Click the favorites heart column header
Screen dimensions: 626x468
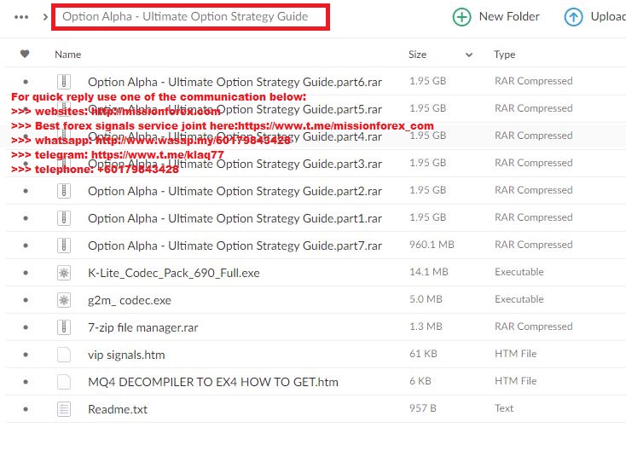(25, 54)
